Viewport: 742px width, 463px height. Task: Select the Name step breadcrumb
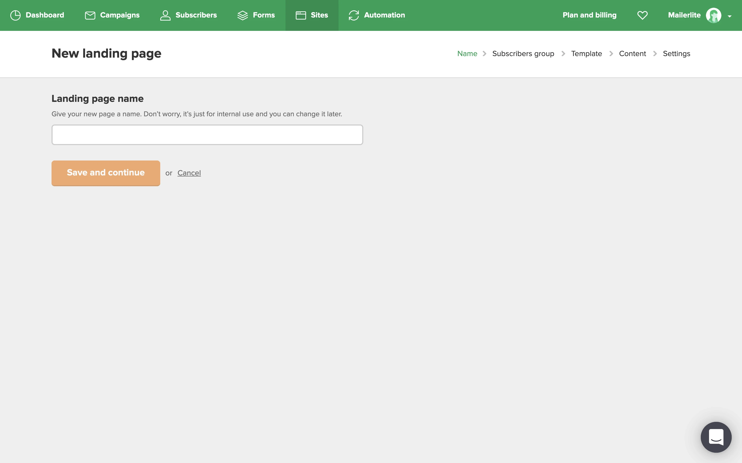pos(467,54)
